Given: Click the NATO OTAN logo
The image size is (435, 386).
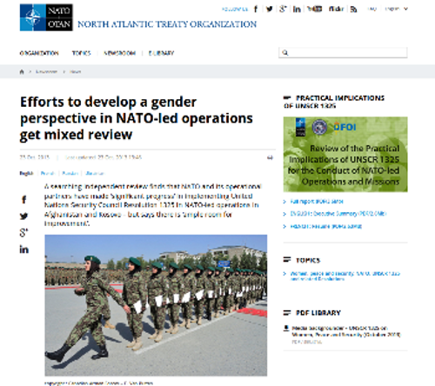Looking at the screenshot, I should coord(46,17).
